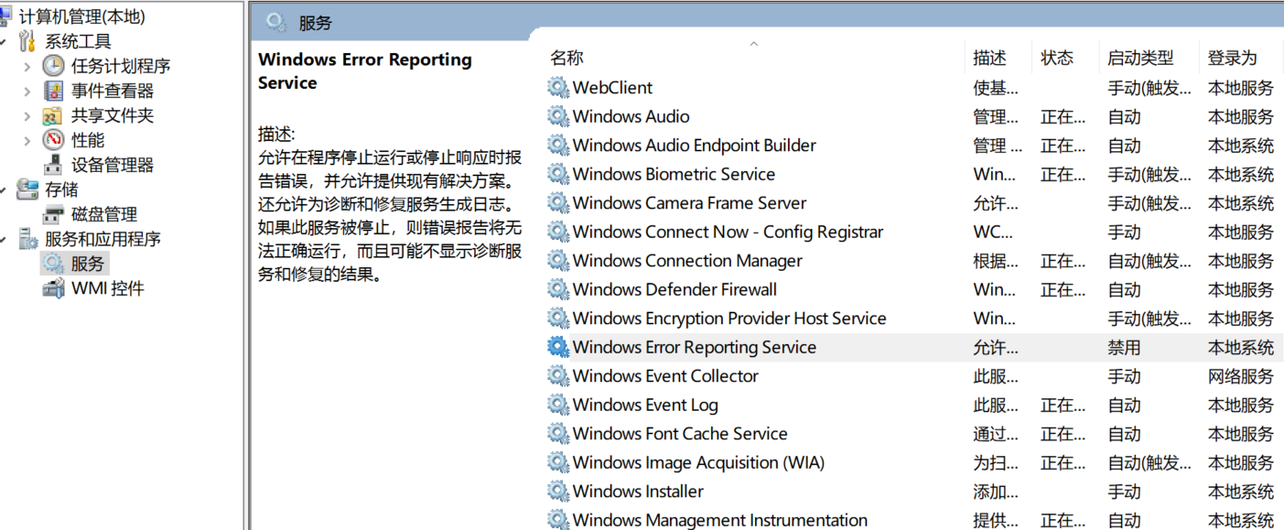Click the Windows Error Reporting Service description heading

pos(365,70)
